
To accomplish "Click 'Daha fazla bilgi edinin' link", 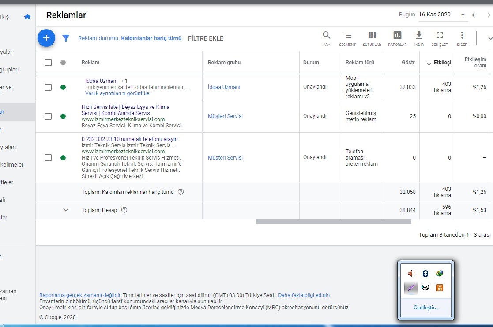I will (x=304, y=295).
